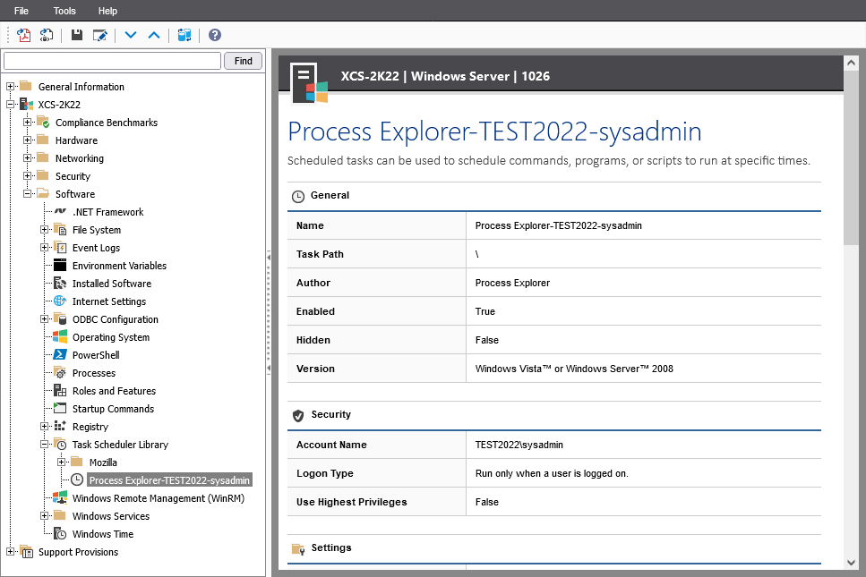Select Installed Software in the tree

[x=112, y=284]
